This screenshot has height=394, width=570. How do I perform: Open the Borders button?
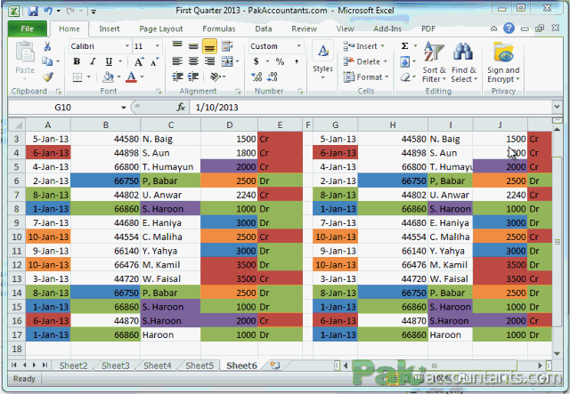point(77,76)
